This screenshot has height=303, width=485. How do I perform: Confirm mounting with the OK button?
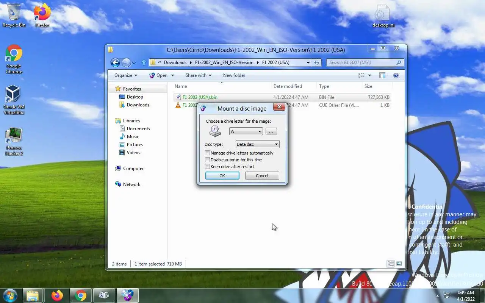point(222,176)
